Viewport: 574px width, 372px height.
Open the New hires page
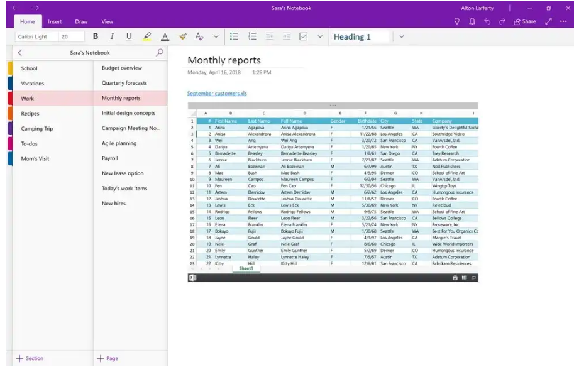click(131, 203)
